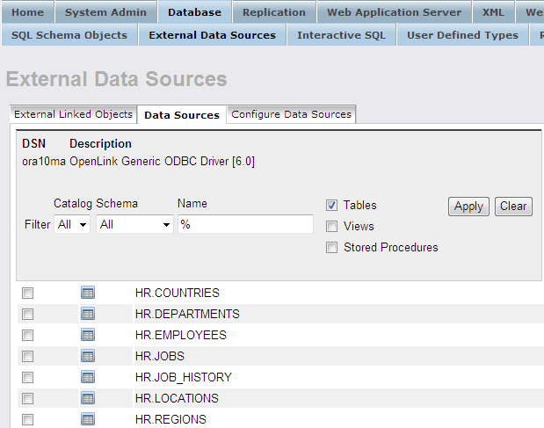Image resolution: width=544 pixels, height=428 pixels.
Task: Uncheck the Tables filter checkbox
Action: (332, 205)
